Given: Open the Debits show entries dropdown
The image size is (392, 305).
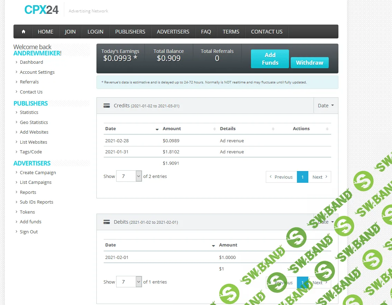Looking at the screenshot, I should pyautogui.click(x=129, y=282).
